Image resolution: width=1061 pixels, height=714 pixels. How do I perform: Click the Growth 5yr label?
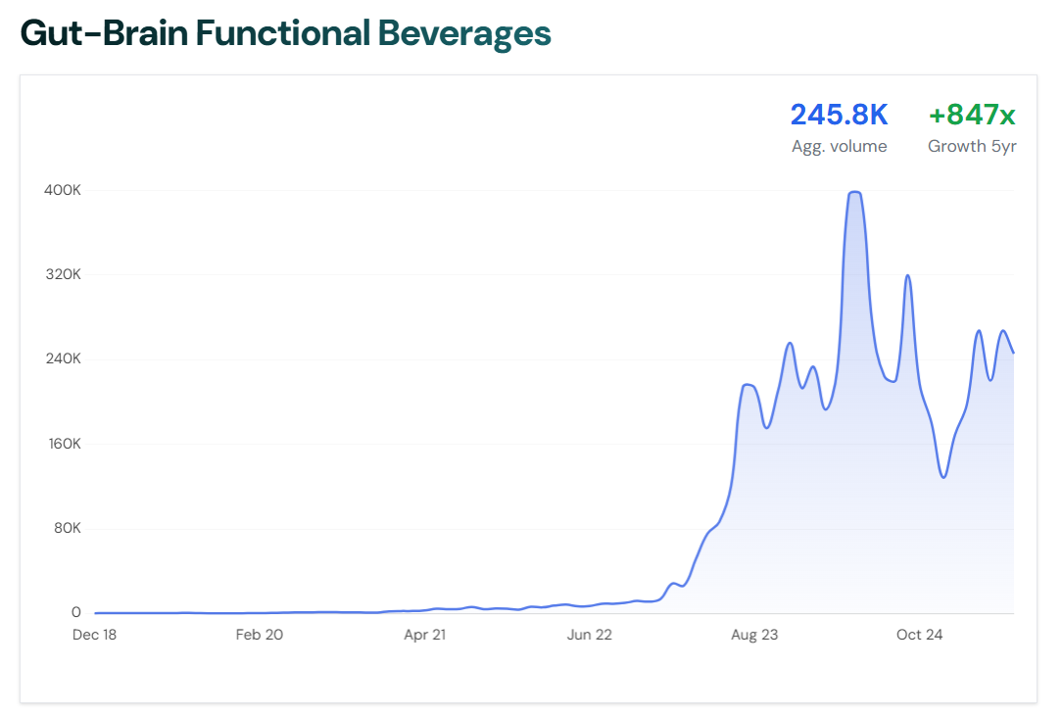971,145
